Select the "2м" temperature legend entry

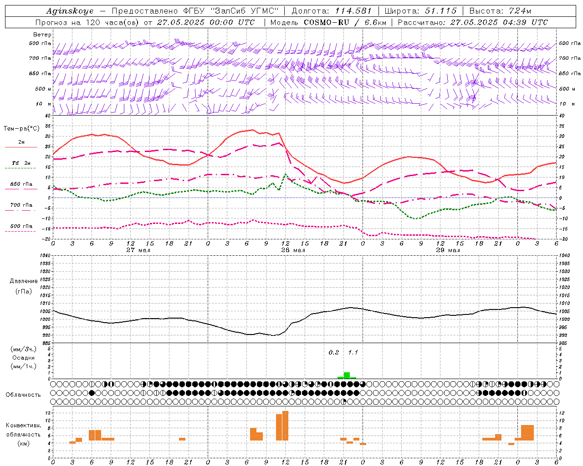[x=21, y=142]
